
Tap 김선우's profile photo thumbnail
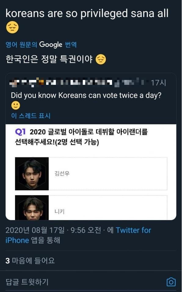(32, 174)
